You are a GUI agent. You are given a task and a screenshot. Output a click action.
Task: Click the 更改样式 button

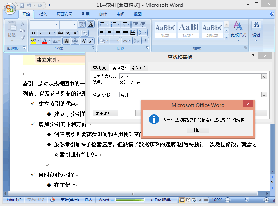238,31
